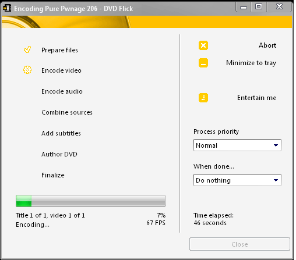Click the Entertain me label
The height and width of the screenshot is (260, 296).
click(256, 98)
